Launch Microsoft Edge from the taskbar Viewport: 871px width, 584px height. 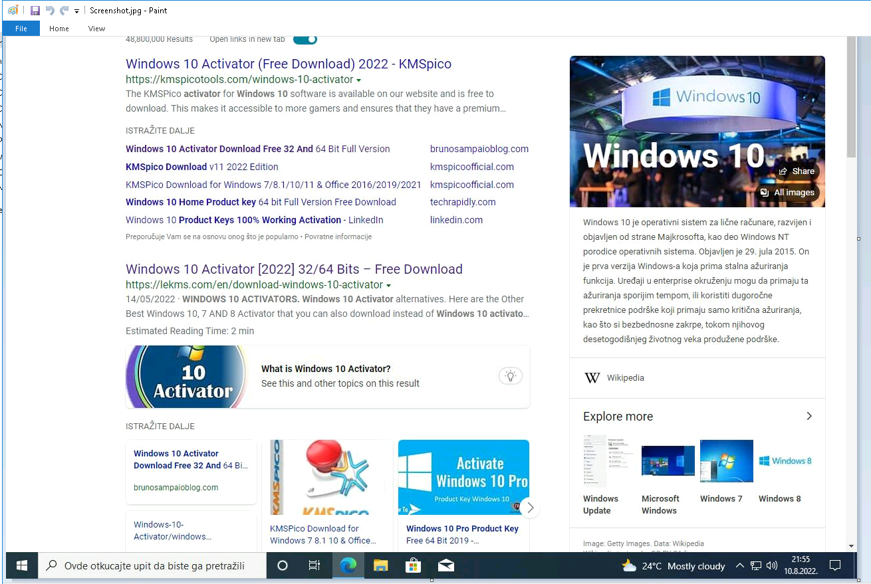click(348, 565)
